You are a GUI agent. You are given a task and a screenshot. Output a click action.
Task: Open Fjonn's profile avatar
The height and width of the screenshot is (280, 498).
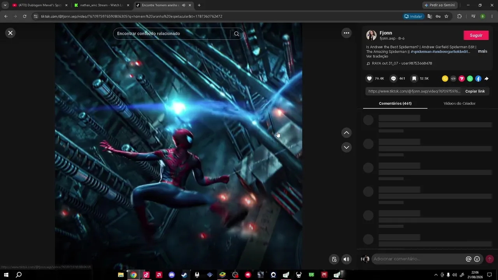click(372, 35)
